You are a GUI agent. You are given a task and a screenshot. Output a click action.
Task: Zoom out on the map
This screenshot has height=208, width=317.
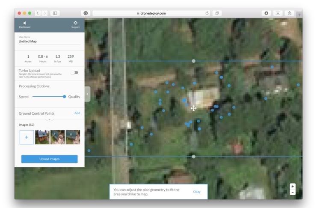tap(293, 192)
